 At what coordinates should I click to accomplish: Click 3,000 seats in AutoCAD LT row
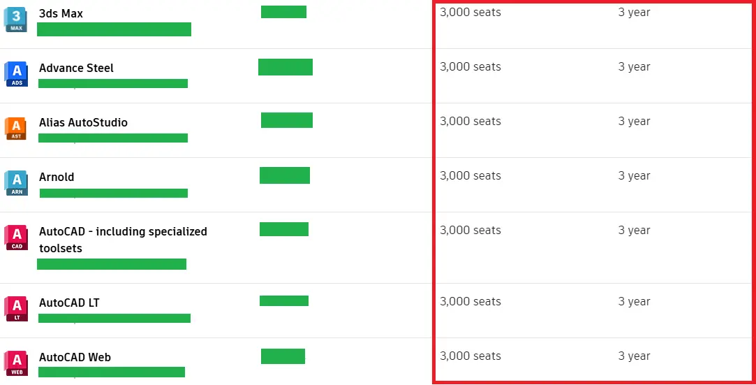point(470,302)
